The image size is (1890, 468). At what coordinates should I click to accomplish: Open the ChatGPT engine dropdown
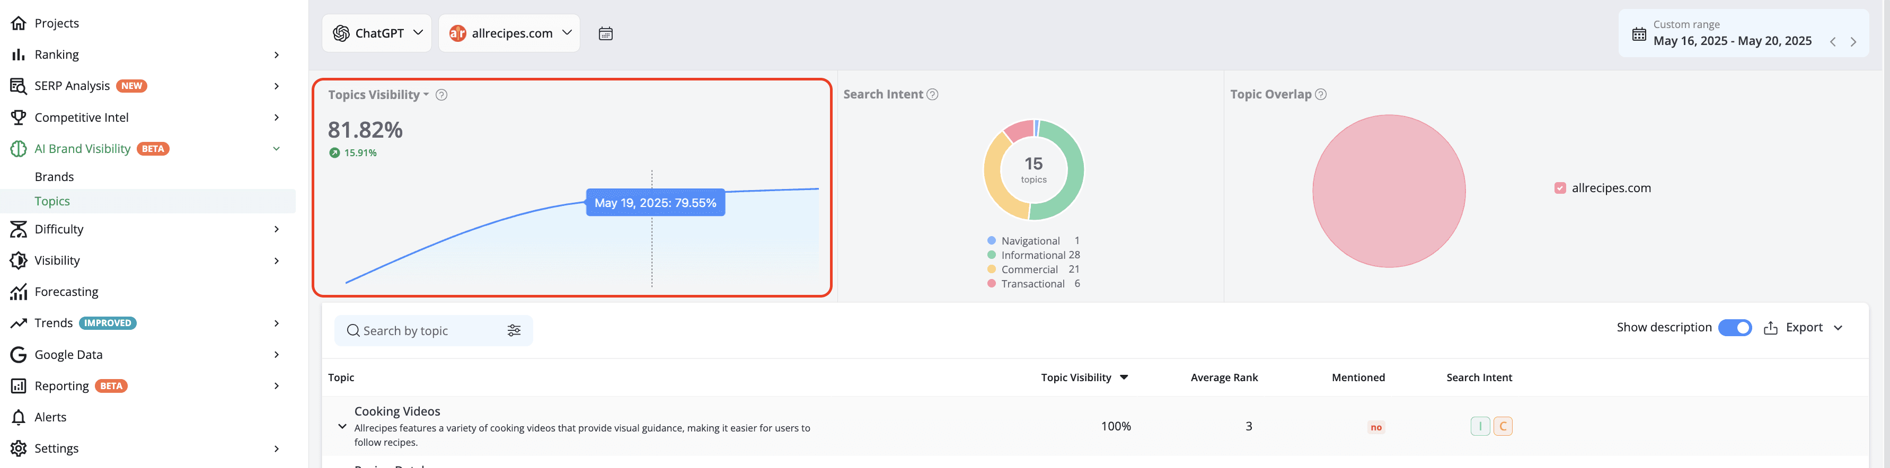point(377,33)
